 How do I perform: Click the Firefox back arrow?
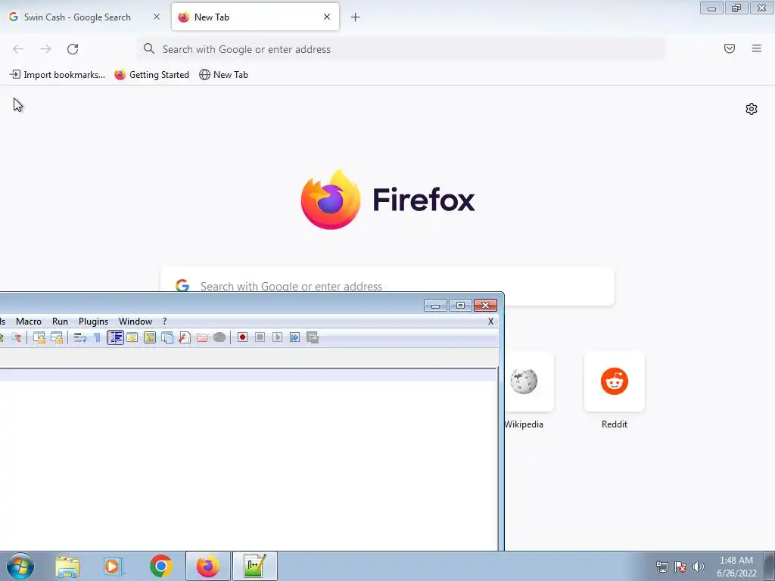point(18,49)
